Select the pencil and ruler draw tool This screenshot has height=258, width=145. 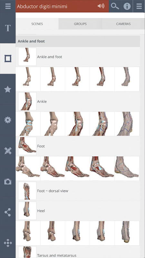[x=8, y=151]
